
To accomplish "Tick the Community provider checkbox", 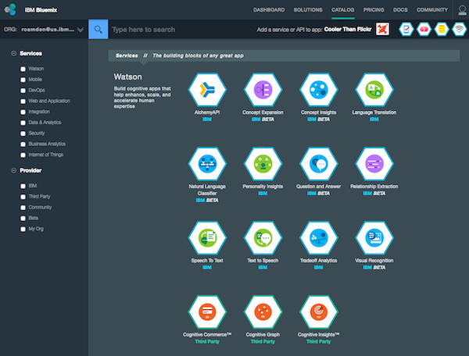I will (23, 208).
